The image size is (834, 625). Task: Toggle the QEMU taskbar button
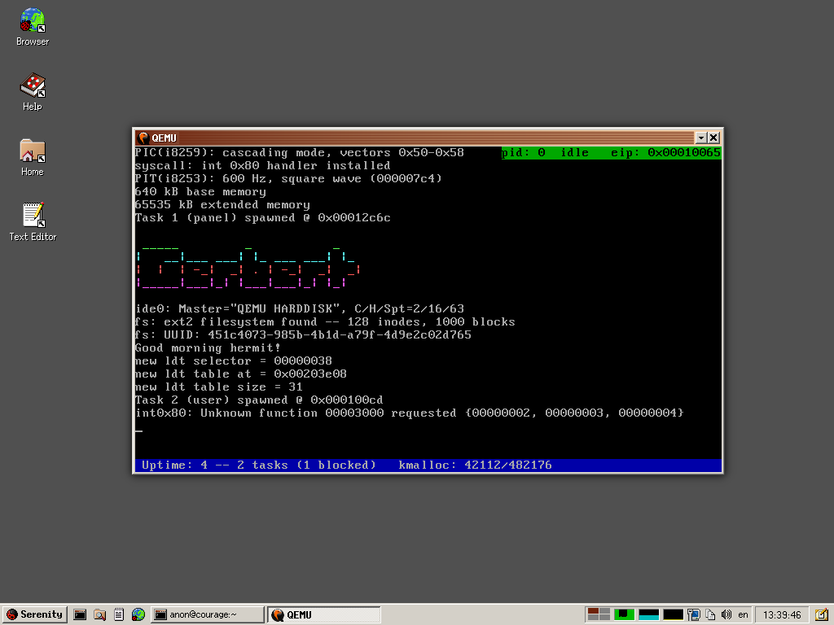pos(324,615)
